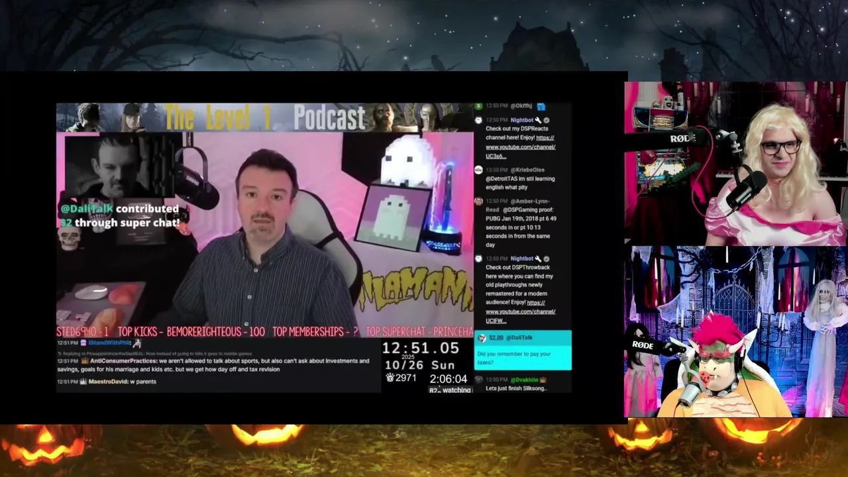848x477 pixels.
Task: Click the '2:06:04' stream timer
Action: point(448,379)
